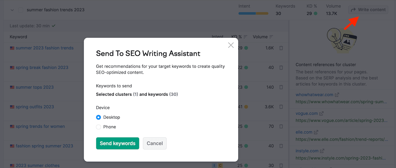Delete the spring trends for women keyword
Screen dimensions: 396x168
point(281,126)
